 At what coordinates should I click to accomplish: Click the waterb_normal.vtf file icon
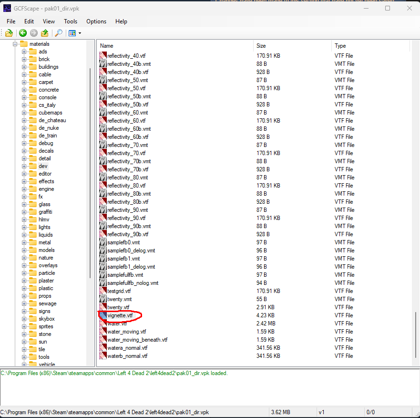point(103,356)
